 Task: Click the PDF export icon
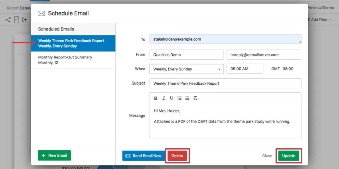[x=17, y=19]
